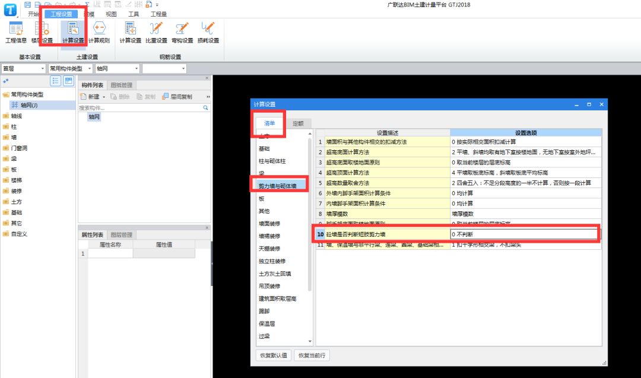
Task: Open the 工程量 ribbon tab
Action: [158, 14]
